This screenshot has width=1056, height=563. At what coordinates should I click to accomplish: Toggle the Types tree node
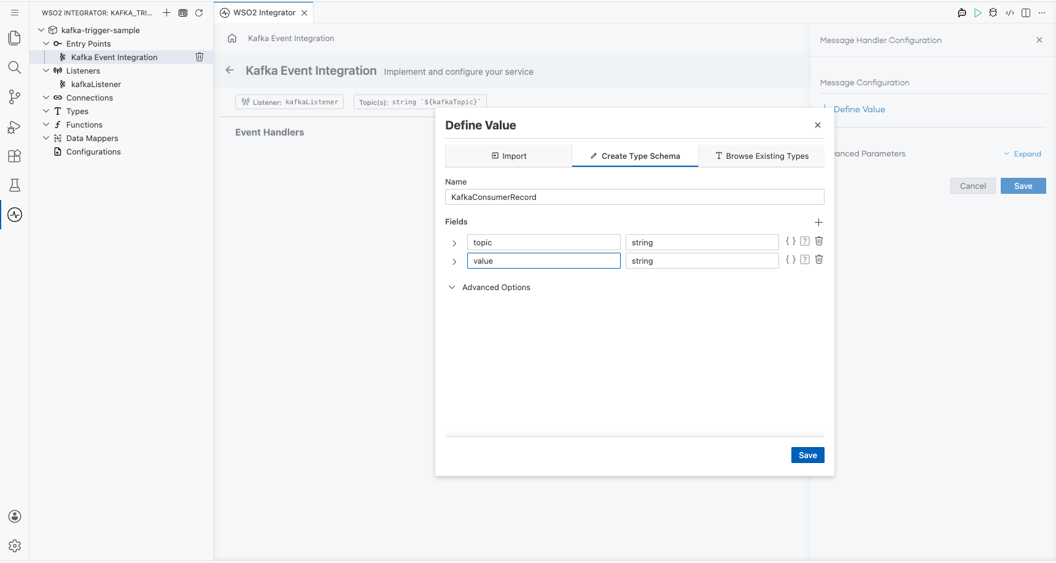click(46, 111)
